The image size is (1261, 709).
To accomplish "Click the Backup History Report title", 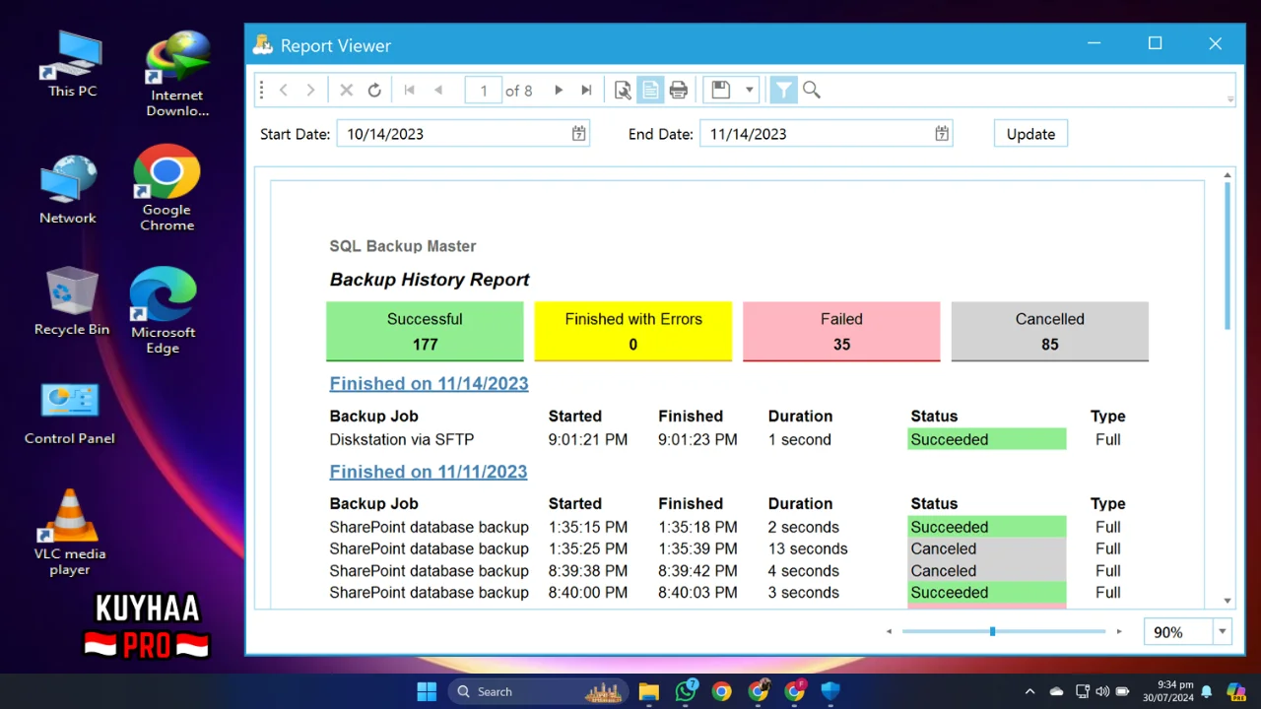I will [430, 280].
